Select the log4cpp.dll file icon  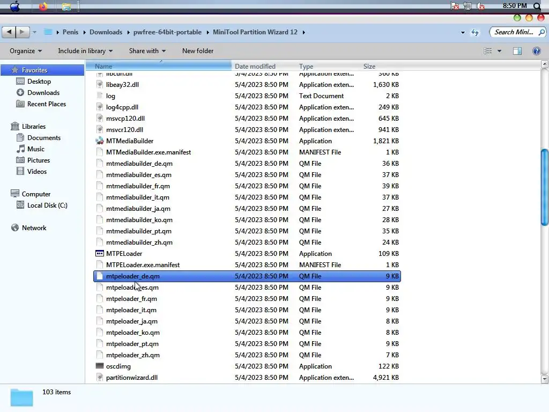tap(100, 107)
